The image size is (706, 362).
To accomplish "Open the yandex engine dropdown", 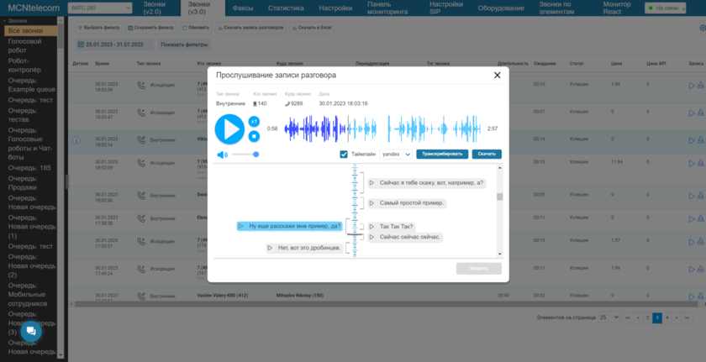I will click(396, 155).
